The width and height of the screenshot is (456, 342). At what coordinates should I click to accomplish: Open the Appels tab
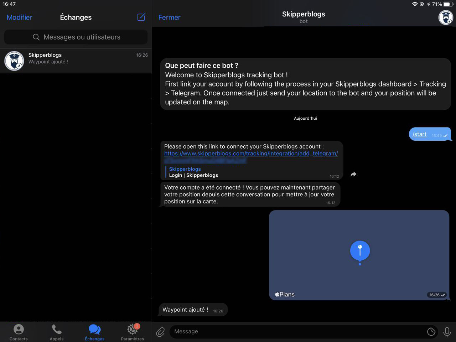pyautogui.click(x=57, y=332)
